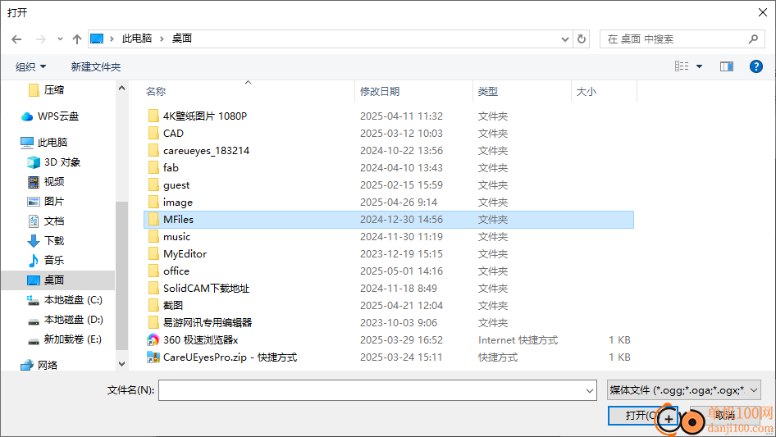This screenshot has width=776, height=437.
Task: Expand the address bar history dropdown
Action: [x=564, y=39]
